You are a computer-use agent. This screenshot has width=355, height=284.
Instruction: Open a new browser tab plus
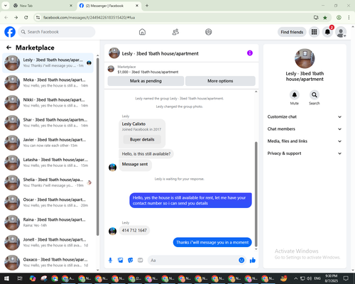(147, 6)
